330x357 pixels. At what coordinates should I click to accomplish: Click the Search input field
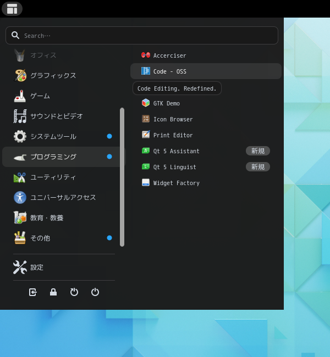click(141, 36)
